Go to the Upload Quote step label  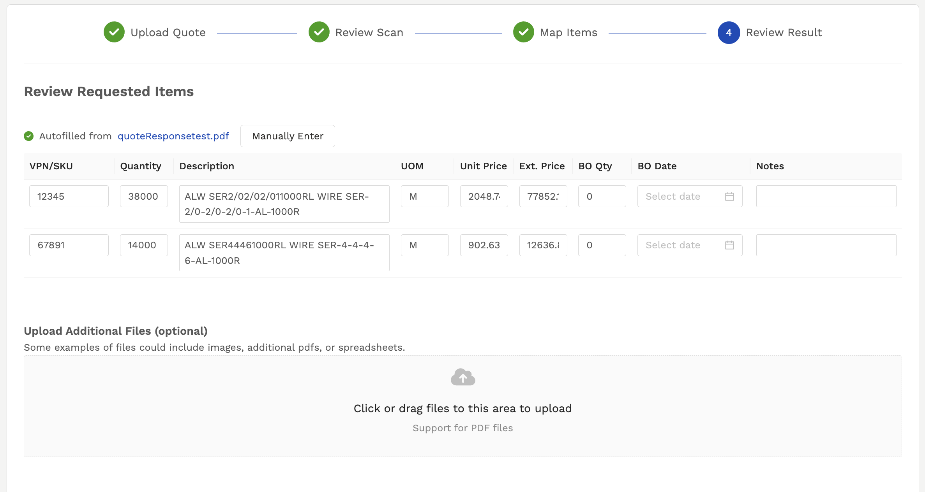pos(168,33)
